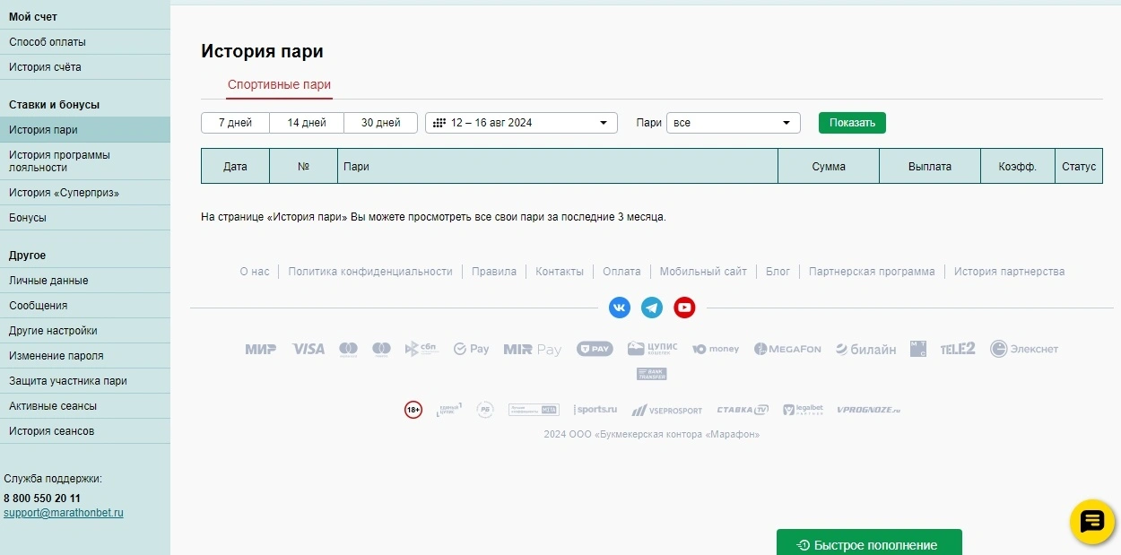Select the 14 дней period filter
1121x555 pixels.
click(x=307, y=122)
